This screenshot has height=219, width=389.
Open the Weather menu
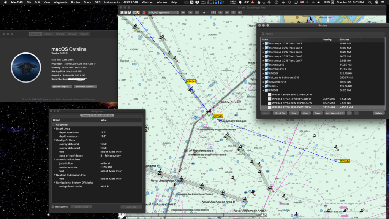pyautogui.click(x=147, y=2)
